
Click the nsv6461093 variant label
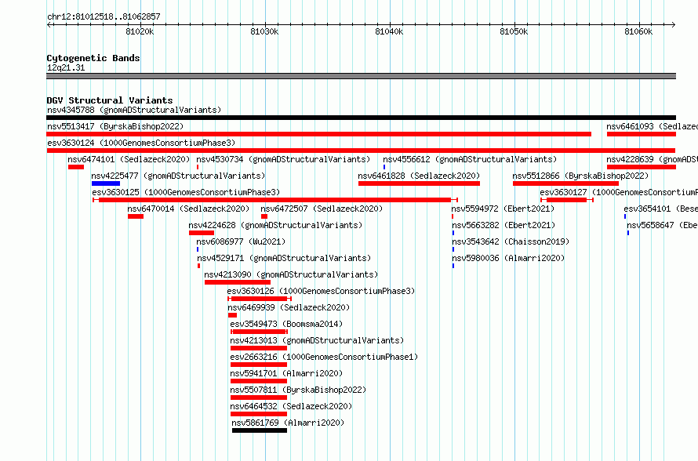653,126
